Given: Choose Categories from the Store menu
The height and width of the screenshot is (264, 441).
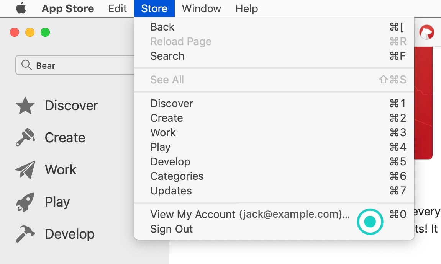Looking at the screenshot, I should (x=177, y=176).
